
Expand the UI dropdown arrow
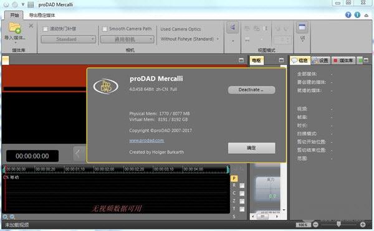[x=302, y=42]
